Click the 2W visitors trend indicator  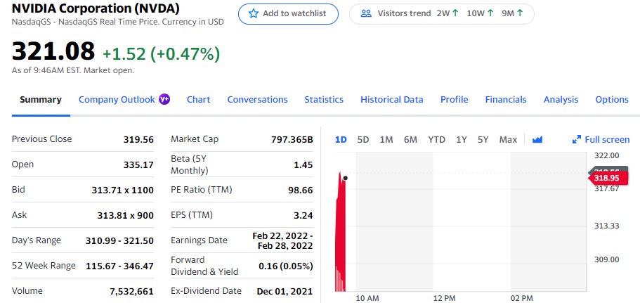click(448, 13)
